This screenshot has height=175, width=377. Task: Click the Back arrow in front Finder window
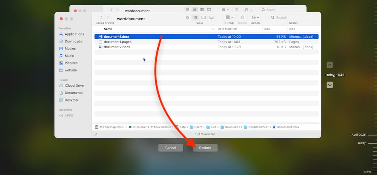point(102,17)
